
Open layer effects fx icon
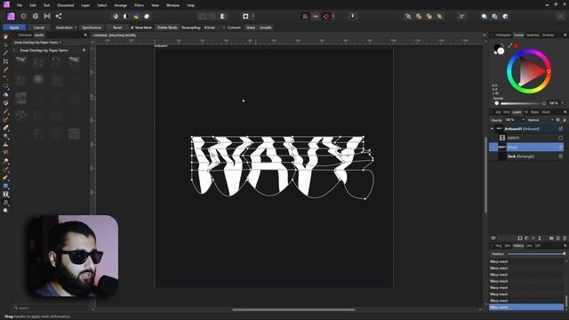pyautogui.click(x=533, y=238)
